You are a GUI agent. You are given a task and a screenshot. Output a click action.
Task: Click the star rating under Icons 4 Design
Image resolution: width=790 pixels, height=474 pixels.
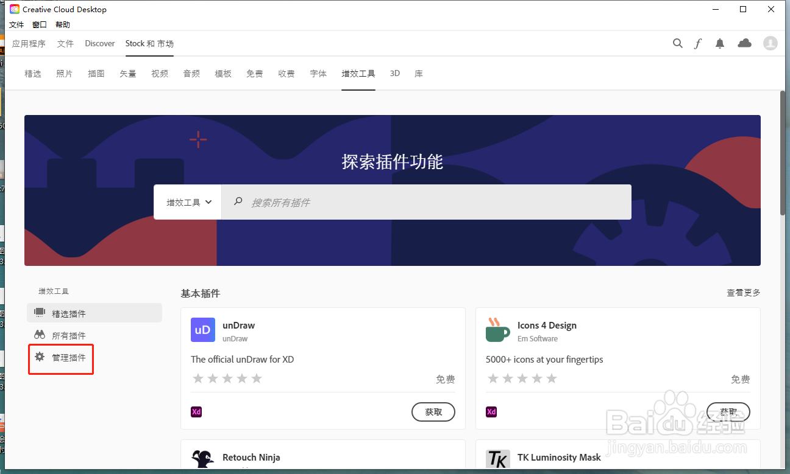coord(522,378)
